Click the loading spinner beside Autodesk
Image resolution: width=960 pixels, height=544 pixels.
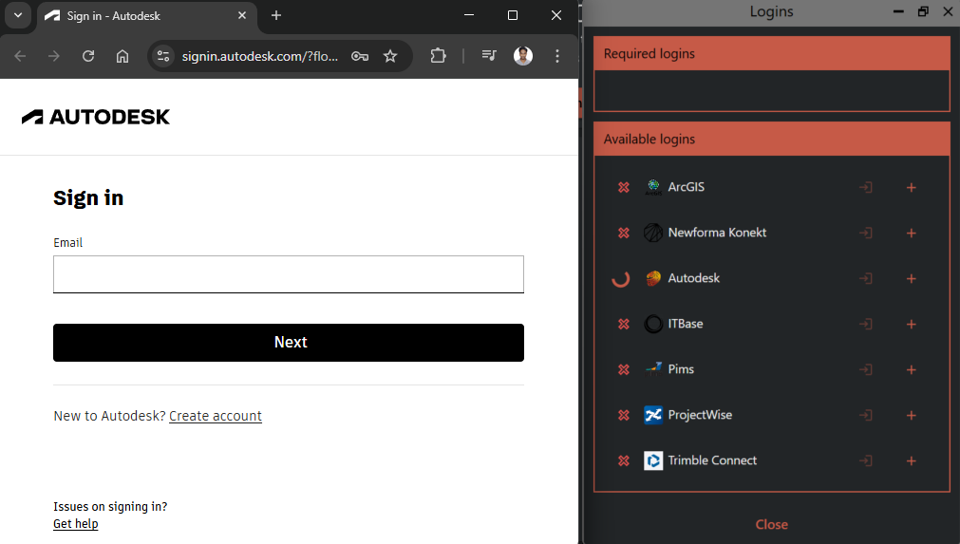(x=621, y=278)
